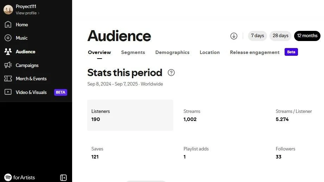Select the 7 days time range
Image resolution: width=324 pixels, height=182 pixels.
click(x=258, y=36)
